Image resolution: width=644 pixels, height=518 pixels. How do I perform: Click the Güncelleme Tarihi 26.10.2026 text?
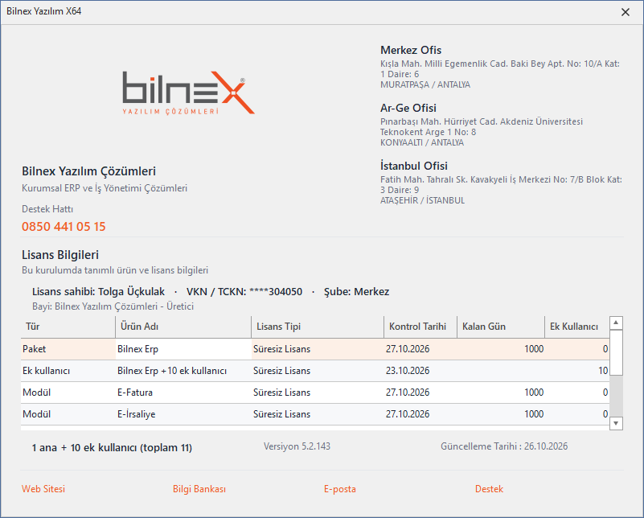click(504, 446)
